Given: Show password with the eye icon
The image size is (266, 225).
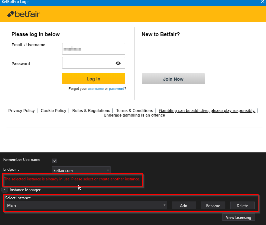Looking at the screenshot, I should click(118, 63).
